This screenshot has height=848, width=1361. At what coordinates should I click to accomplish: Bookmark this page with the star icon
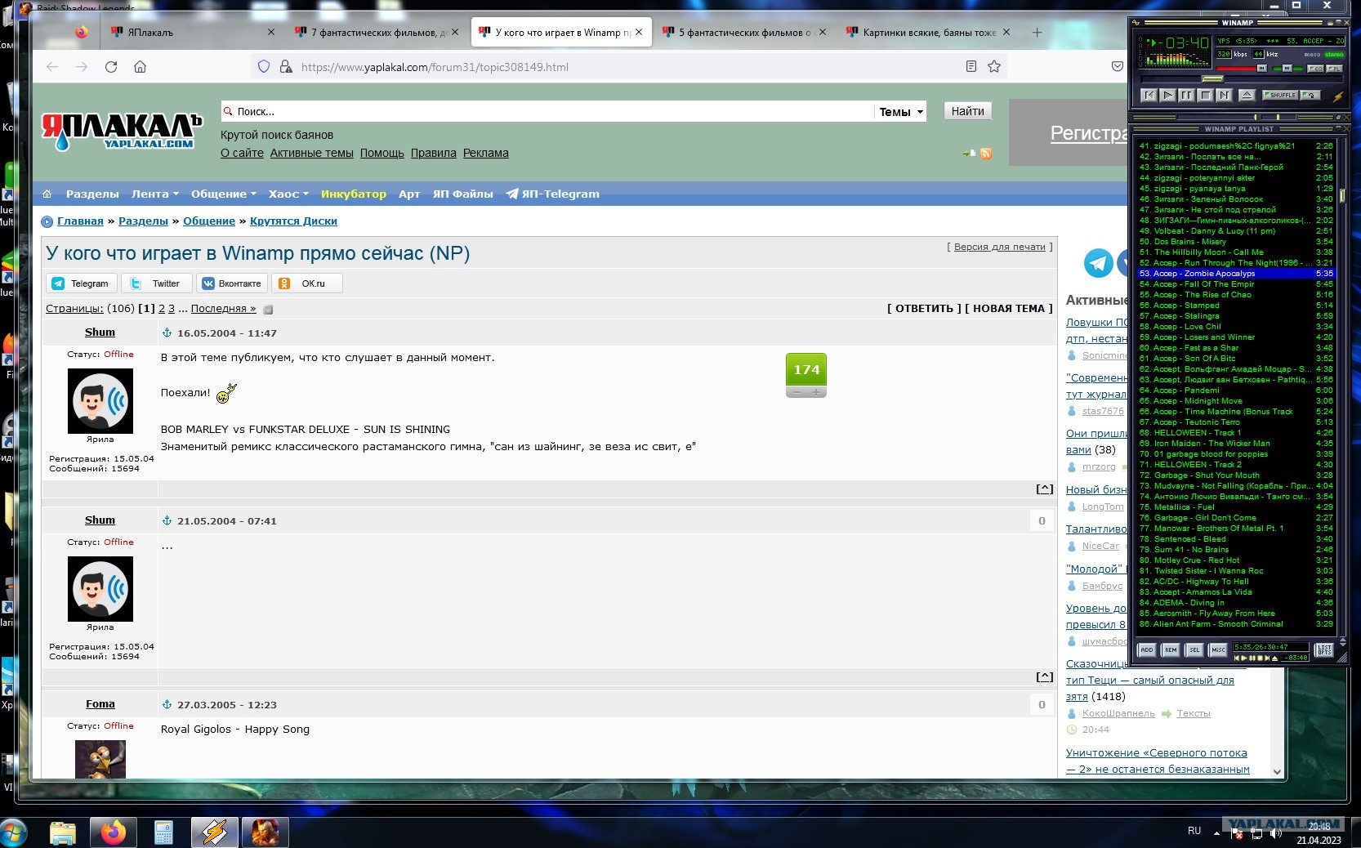[994, 67]
